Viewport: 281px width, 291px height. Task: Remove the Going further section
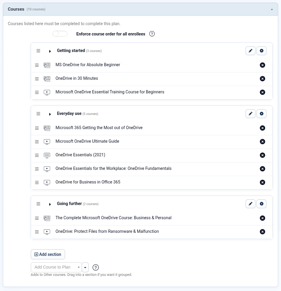tap(261, 204)
